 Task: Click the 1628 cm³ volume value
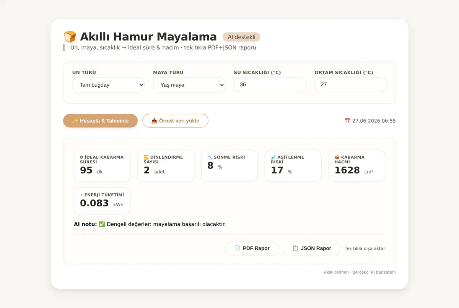pyautogui.click(x=354, y=170)
